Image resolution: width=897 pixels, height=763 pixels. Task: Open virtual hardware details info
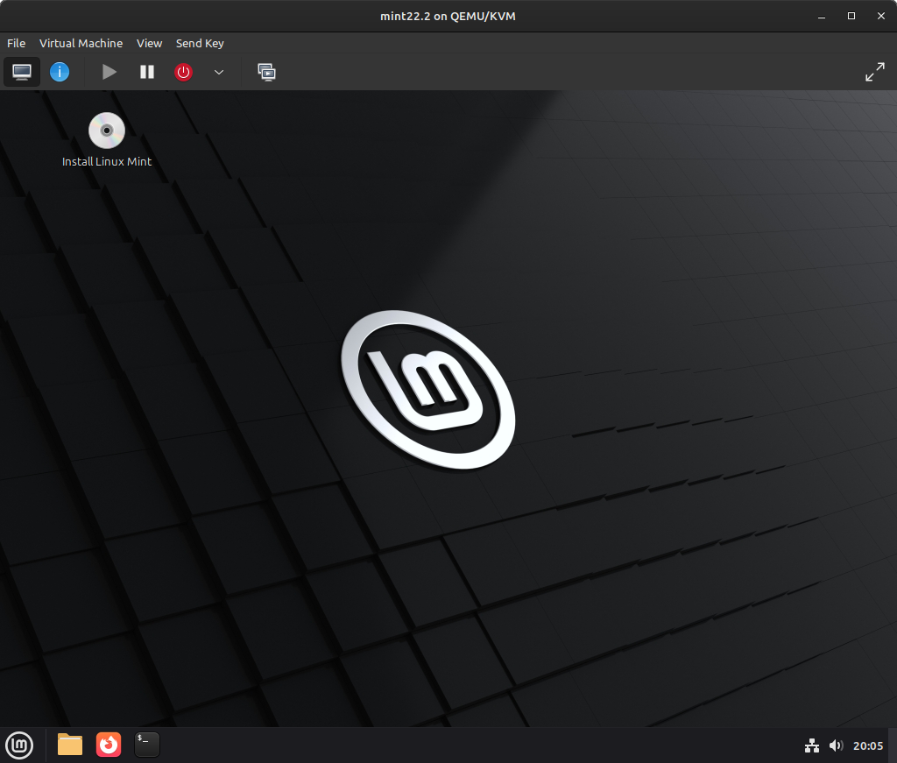(60, 72)
